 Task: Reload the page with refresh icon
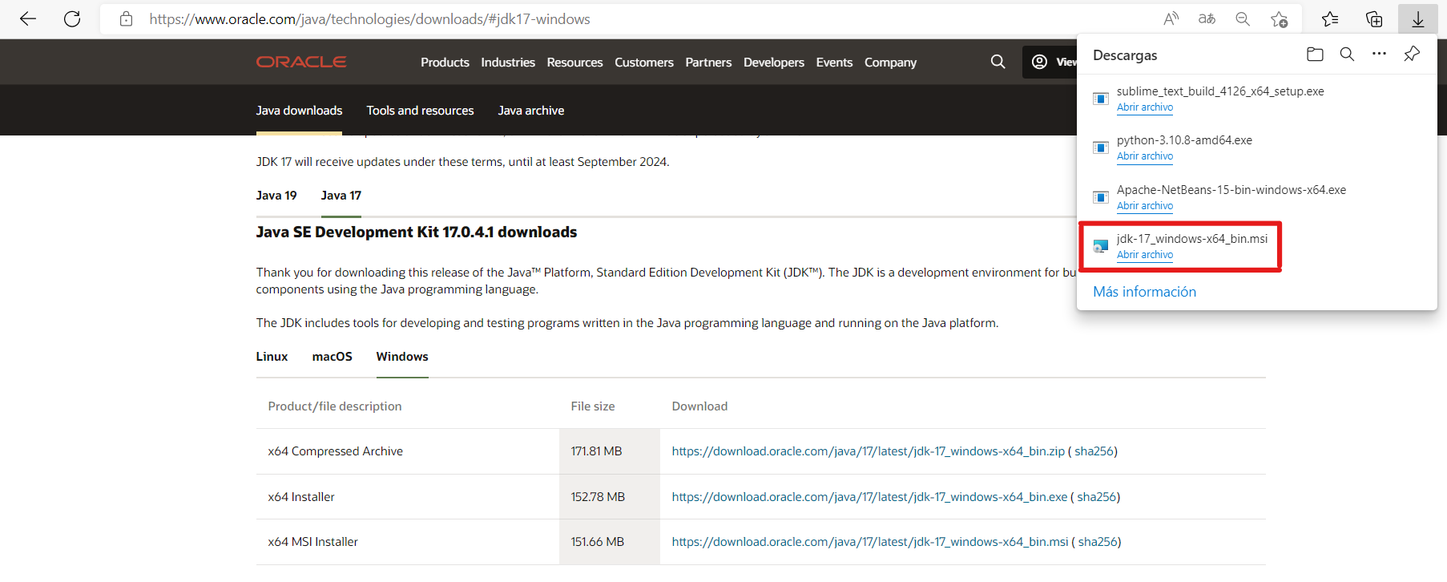(x=72, y=18)
